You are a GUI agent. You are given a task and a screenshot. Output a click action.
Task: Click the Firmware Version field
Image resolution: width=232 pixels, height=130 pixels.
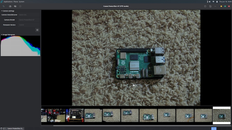29,25
